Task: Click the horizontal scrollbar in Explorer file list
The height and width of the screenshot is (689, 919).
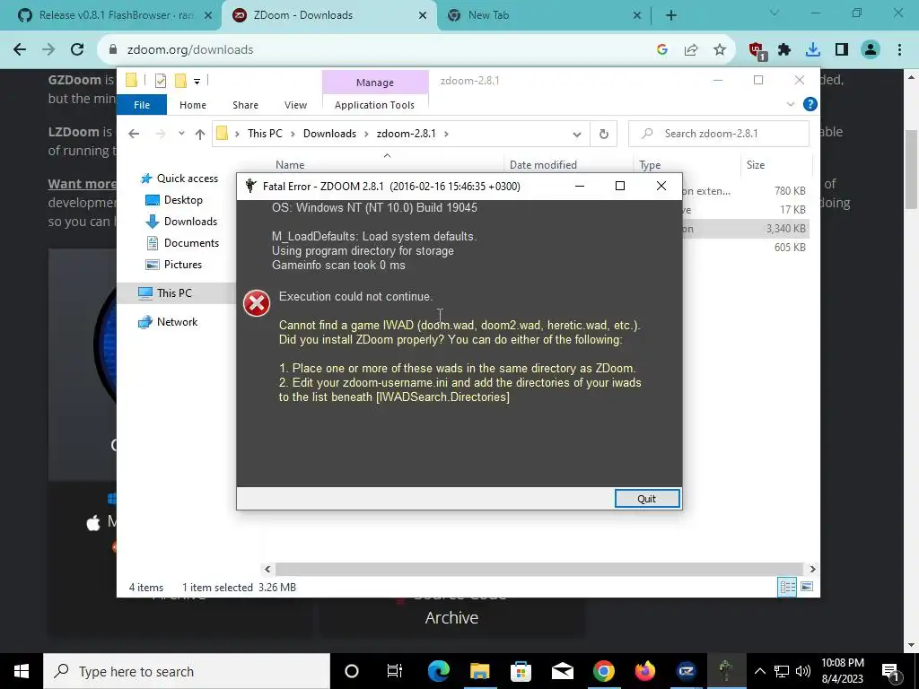Action: pos(538,569)
